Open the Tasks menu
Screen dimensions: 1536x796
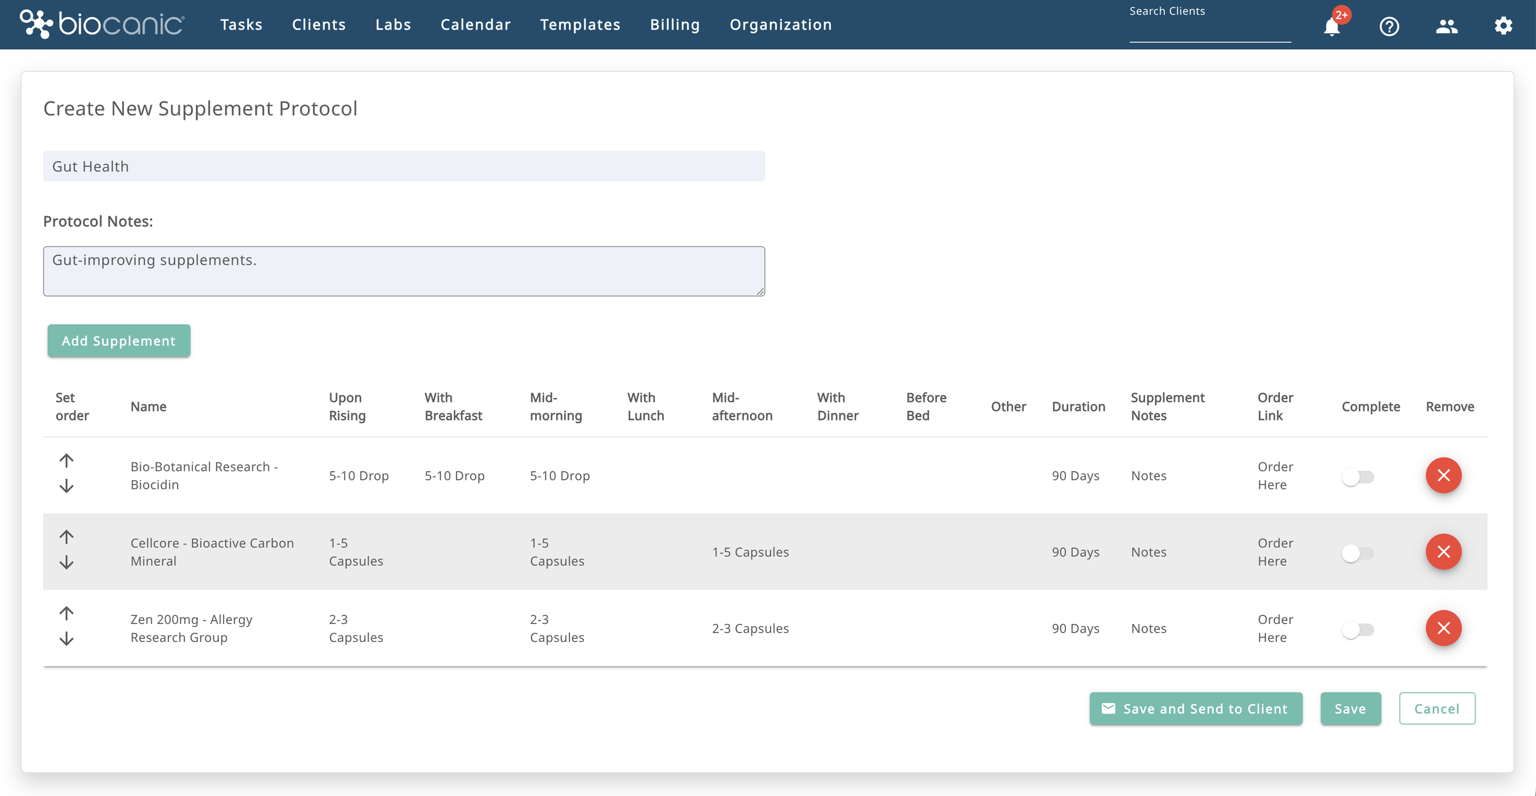click(x=241, y=25)
